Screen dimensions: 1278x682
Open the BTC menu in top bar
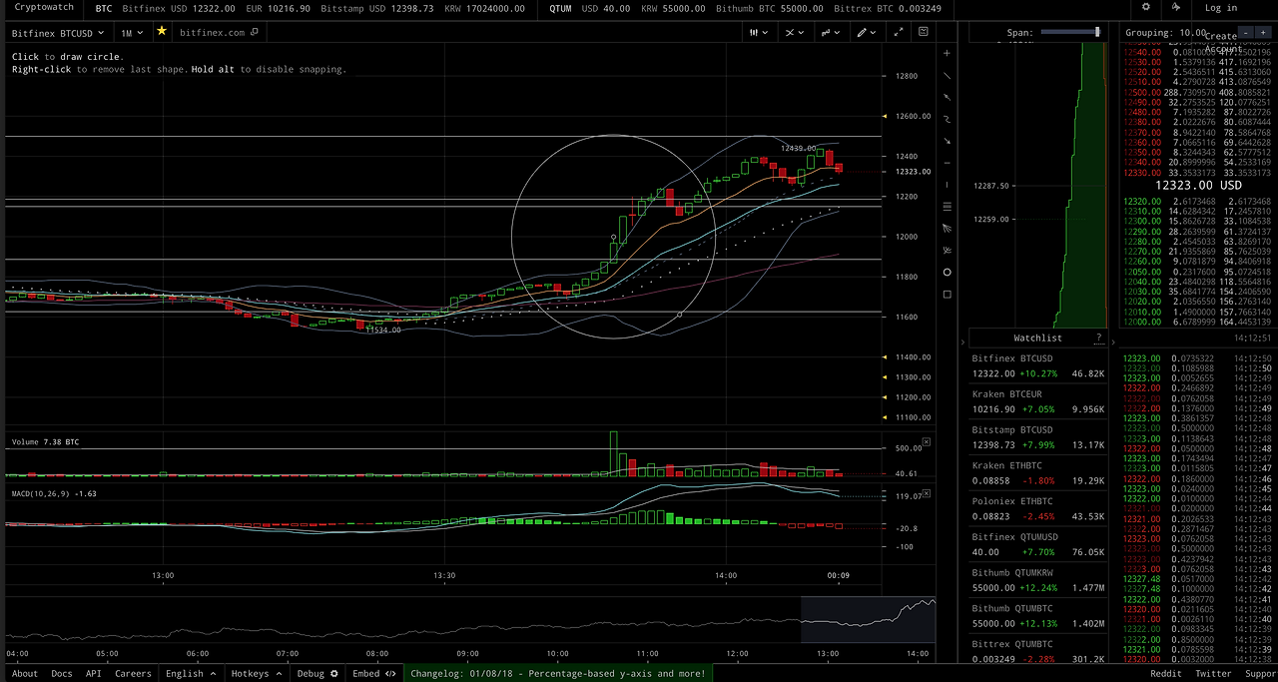pos(104,8)
